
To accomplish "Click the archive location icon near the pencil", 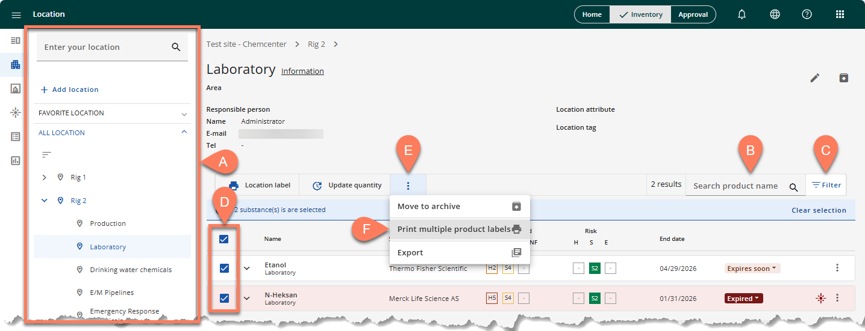I will click(x=843, y=78).
